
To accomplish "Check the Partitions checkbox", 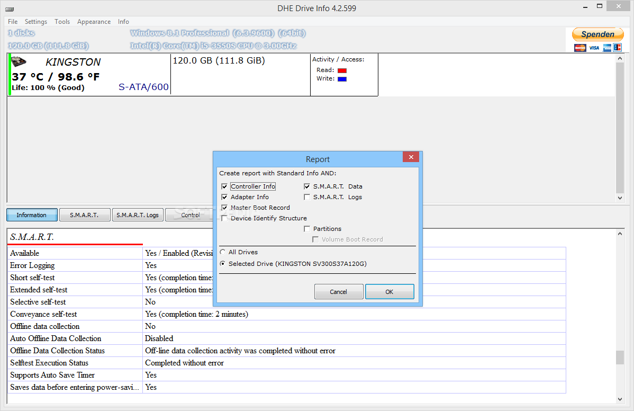I will click(x=307, y=229).
